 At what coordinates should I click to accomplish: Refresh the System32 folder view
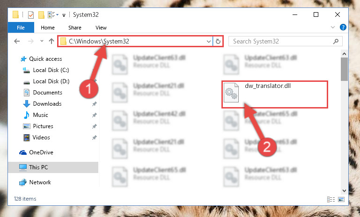(x=218, y=41)
